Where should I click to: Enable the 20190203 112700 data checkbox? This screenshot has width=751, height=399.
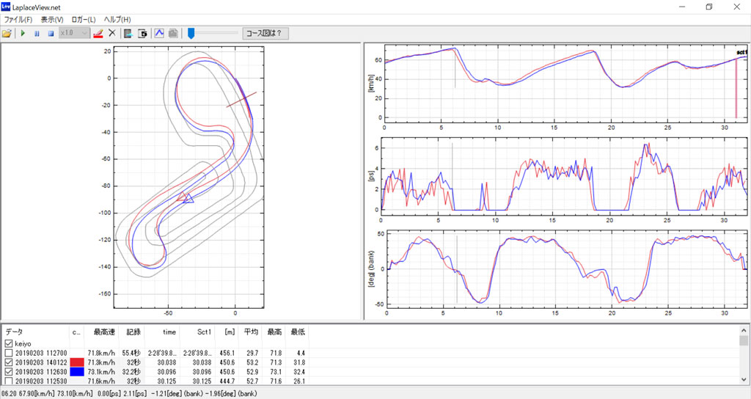pyautogui.click(x=9, y=353)
